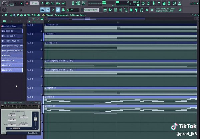The height and width of the screenshot is (139, 200).
Task: Open the Piano roll view icon
Action: [110, 10]
